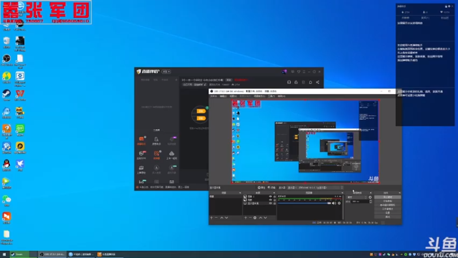Move source up with arrow in OBS sources panel

[260, 218]
